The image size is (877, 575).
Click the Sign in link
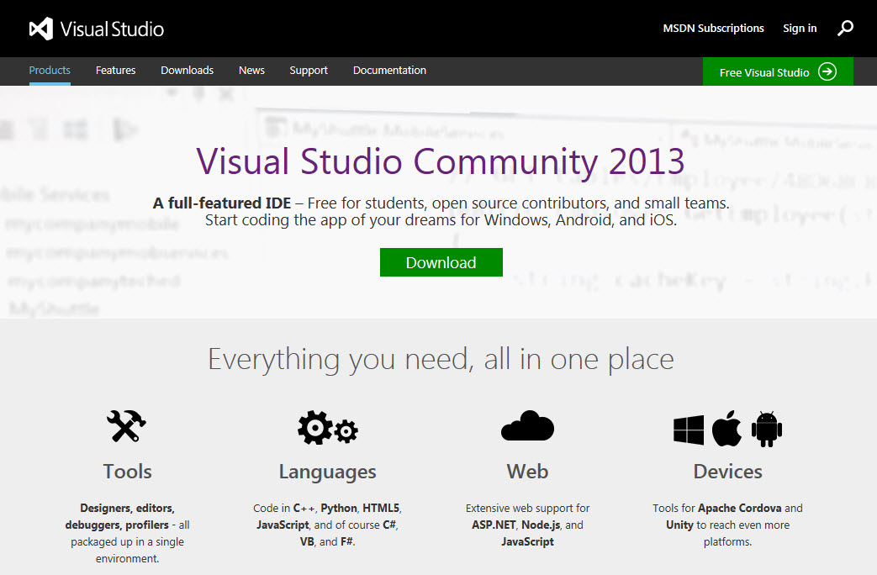800,28
